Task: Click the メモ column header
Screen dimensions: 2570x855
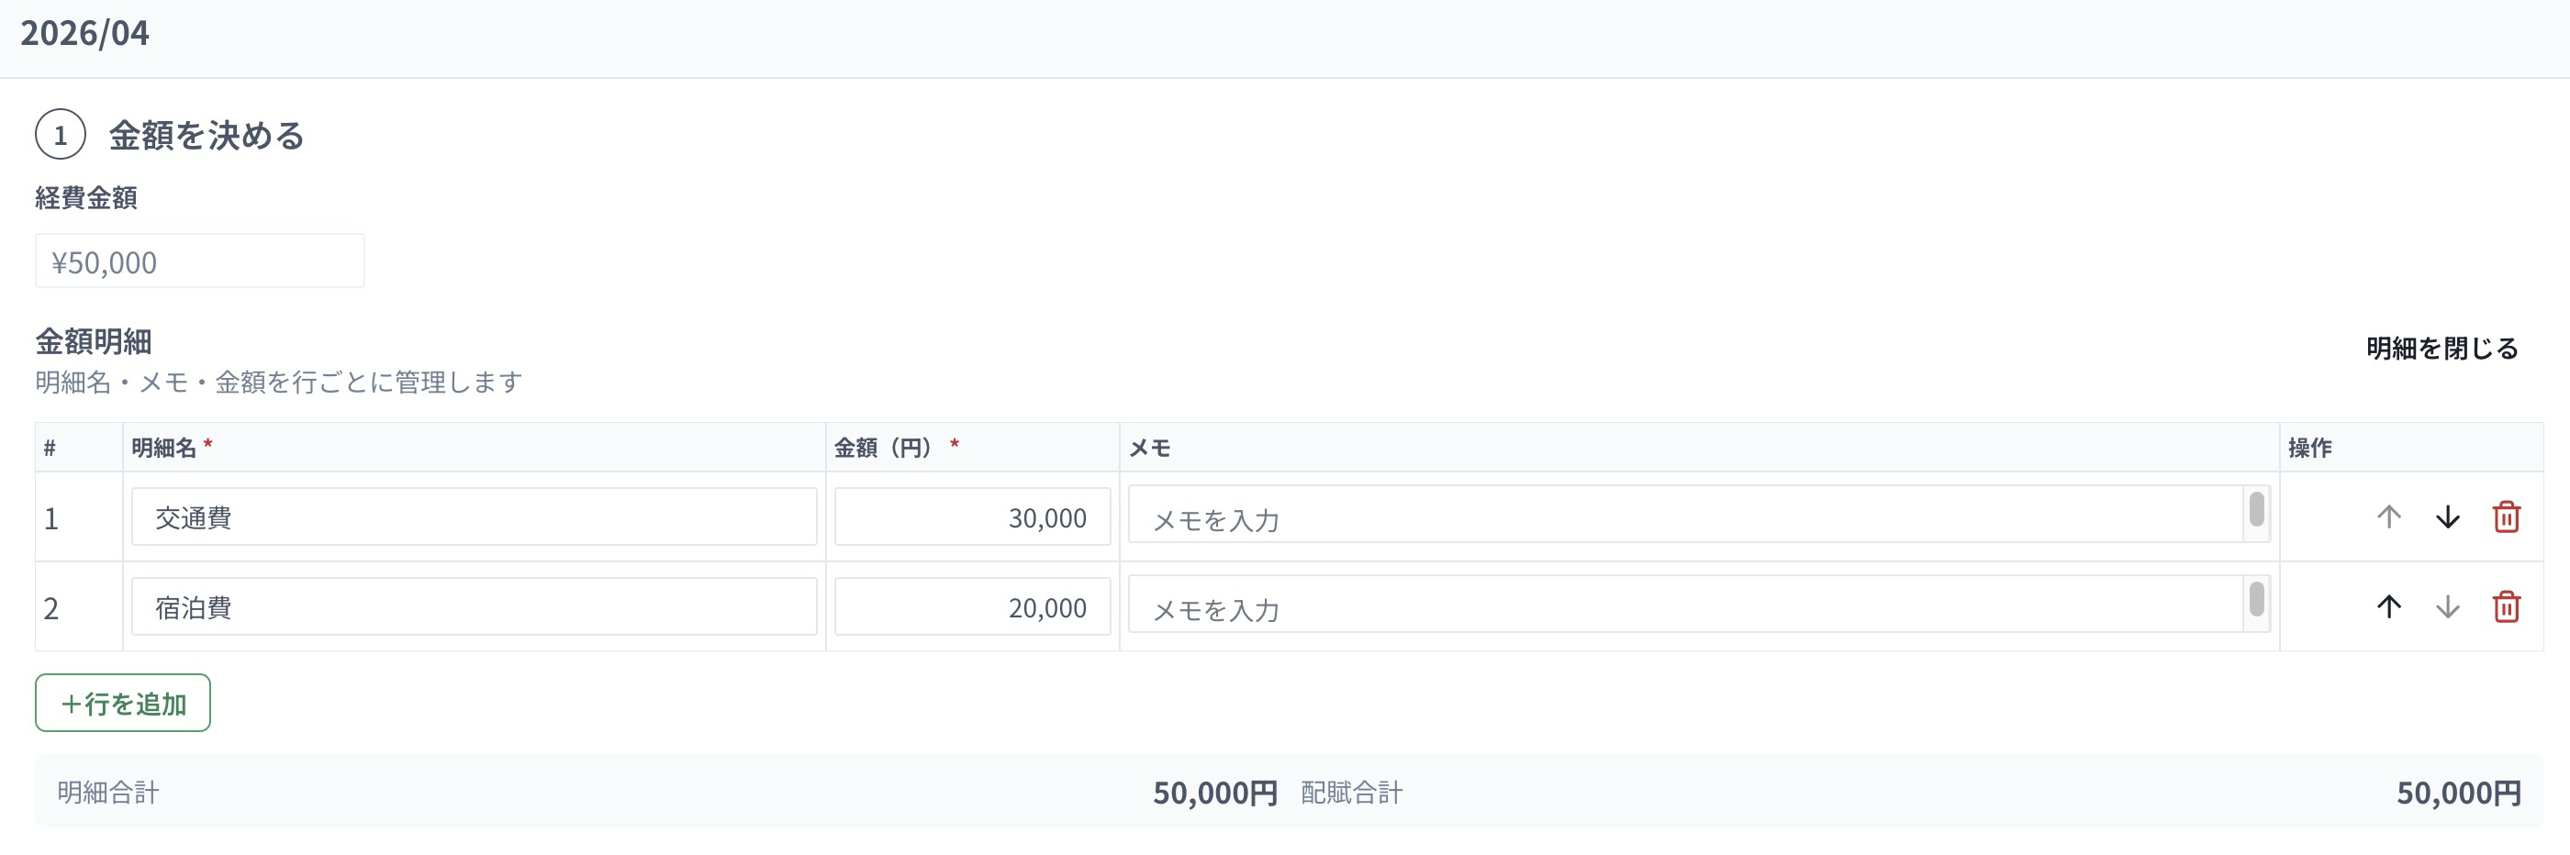Action: click(1149, 448)
